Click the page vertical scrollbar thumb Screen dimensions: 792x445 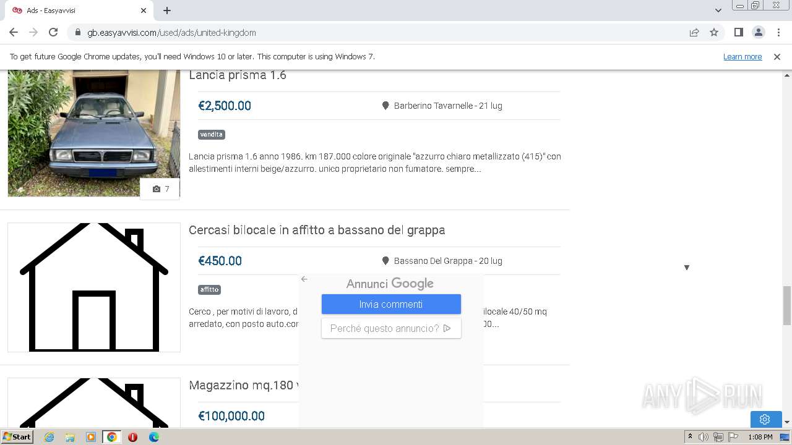pos(787,305)
